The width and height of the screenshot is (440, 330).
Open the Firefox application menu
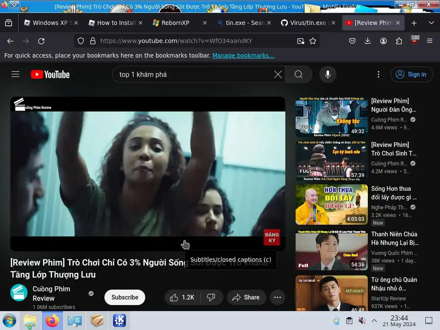point(430,41)
